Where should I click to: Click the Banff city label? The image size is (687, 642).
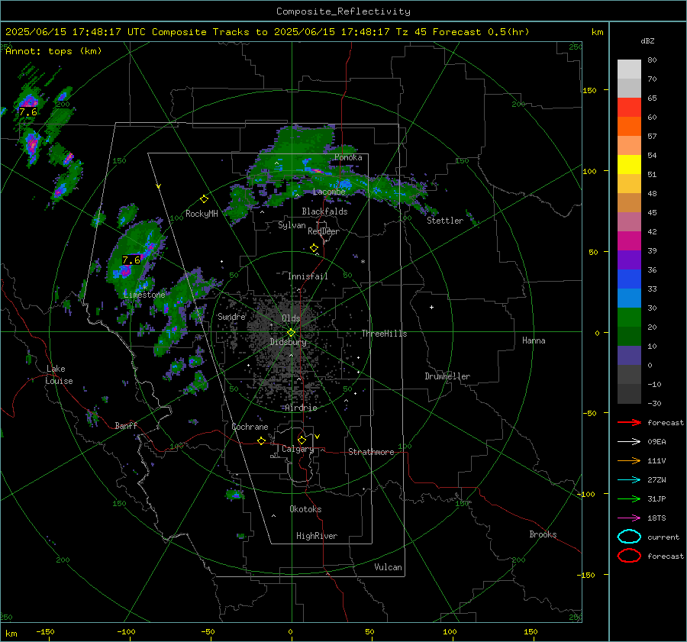tap(126, 425)
